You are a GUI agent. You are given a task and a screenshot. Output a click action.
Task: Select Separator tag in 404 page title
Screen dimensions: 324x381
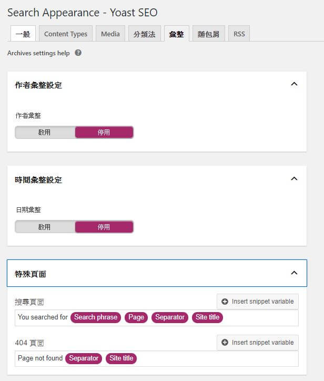(x=84, y=358)
